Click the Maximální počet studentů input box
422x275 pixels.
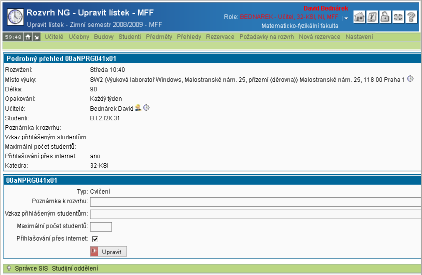(x=100, y=227)
